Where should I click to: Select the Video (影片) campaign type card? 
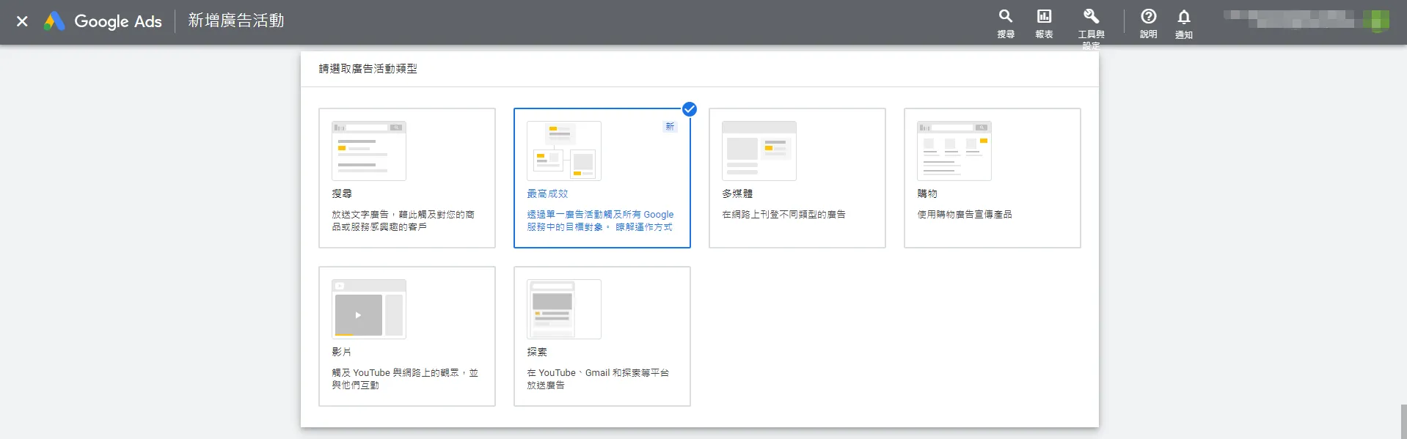pyautogui.click(x=406, y=336)
